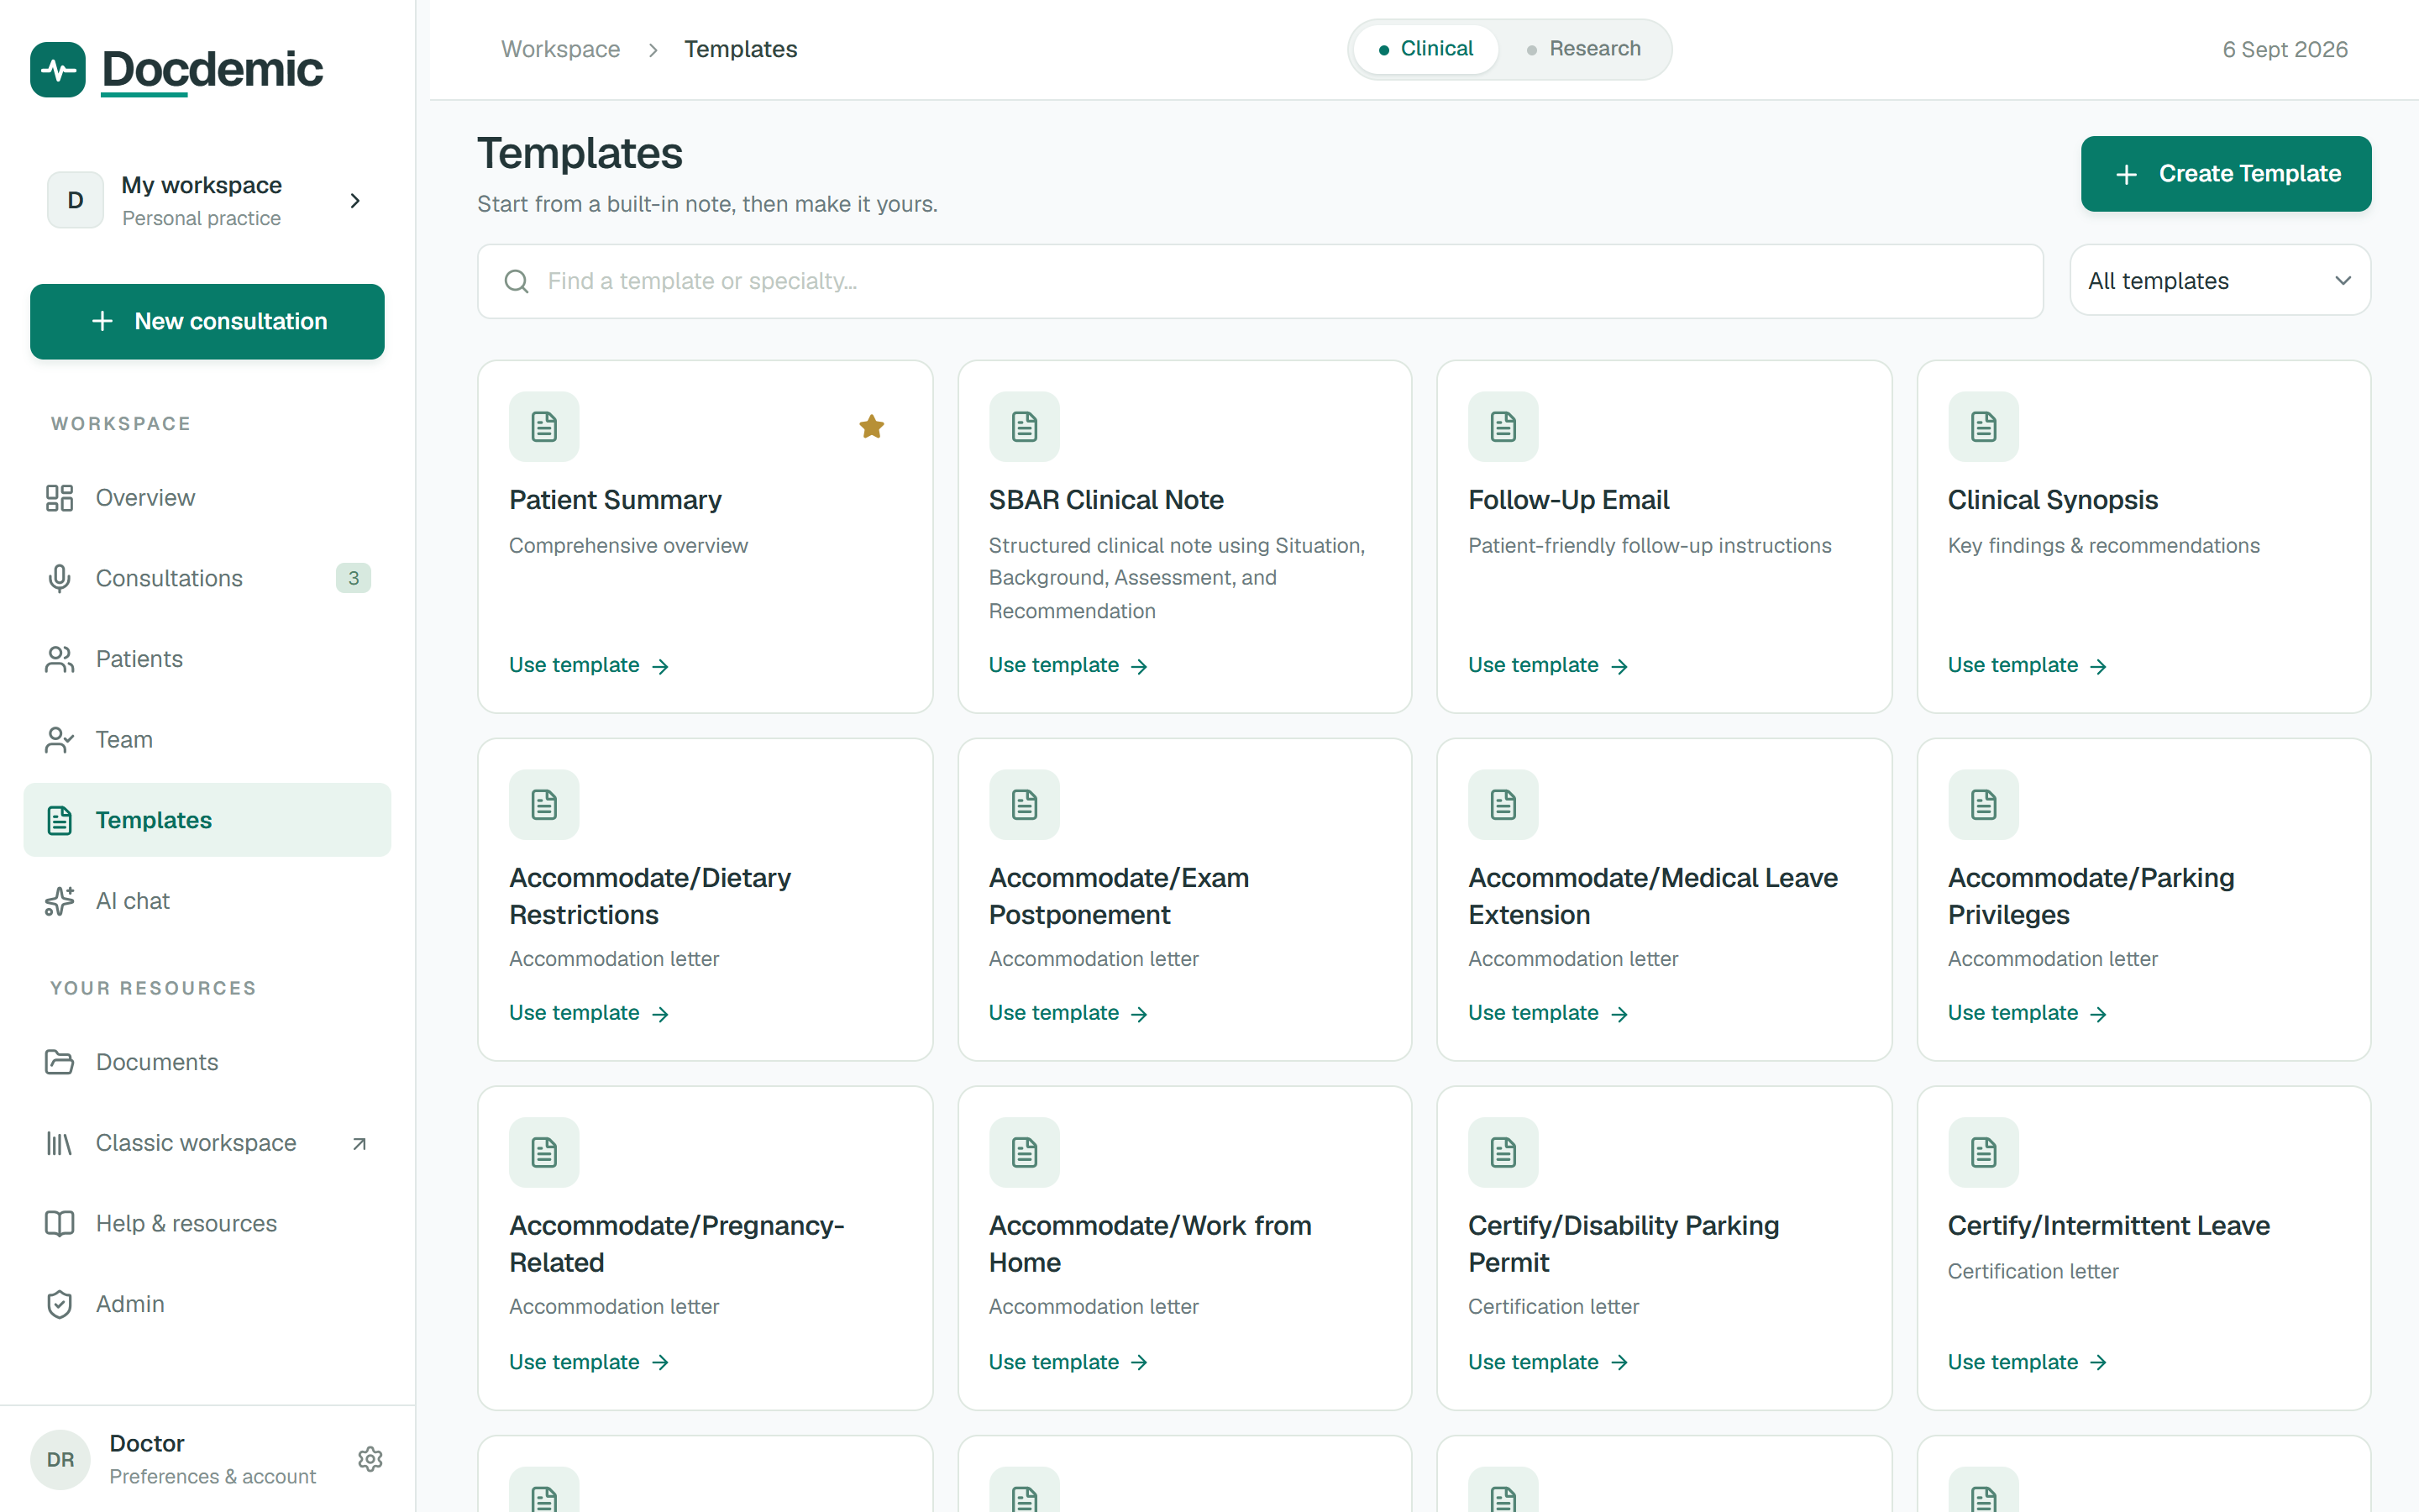Start a New consultation
Image resolution: width=2419 pixels, height=1512 pixels.
click(x=207, y=322)
